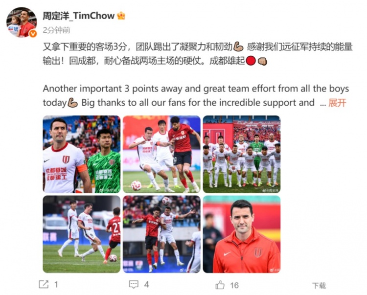The width and height of the screenshot is (367, 295).
Task: Open photo with red number 21 player
Action: 81,234
